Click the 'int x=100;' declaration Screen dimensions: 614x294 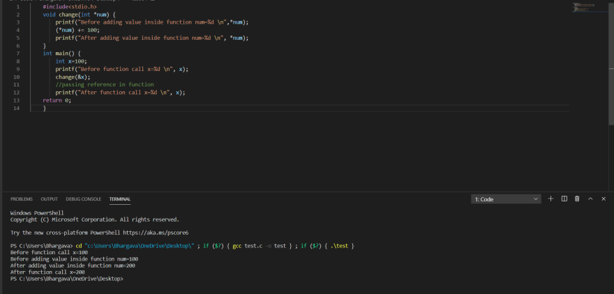tap(71, 61)
